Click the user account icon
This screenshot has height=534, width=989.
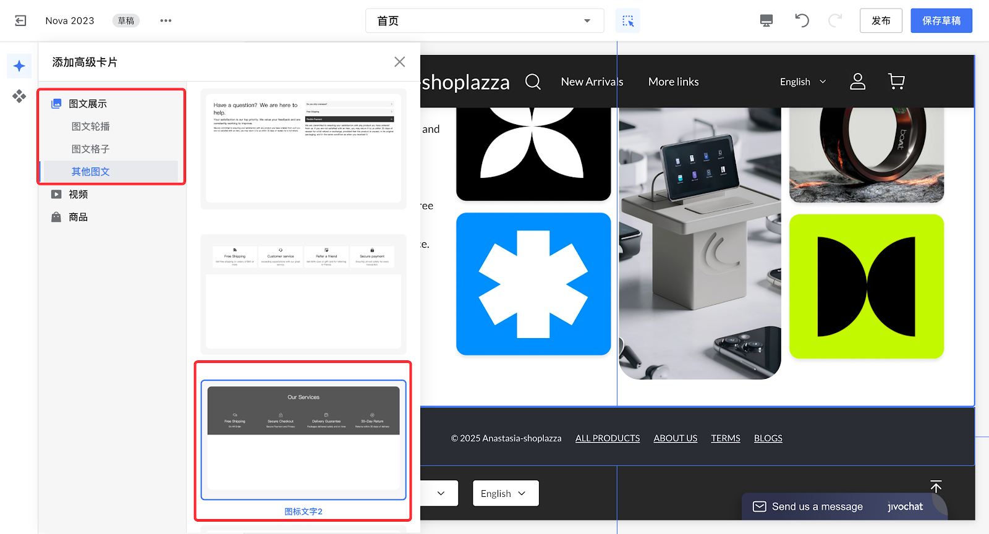857,82
